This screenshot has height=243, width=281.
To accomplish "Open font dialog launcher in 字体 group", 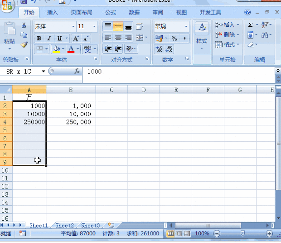I will pos(96,59).
